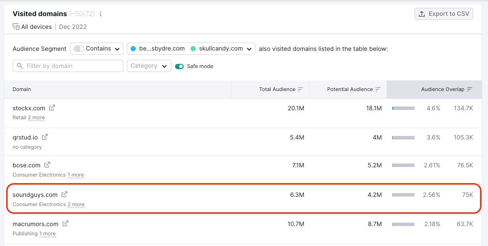Click soundguys.com domain name
The height and width of the screenshot is (246, 488).
pos(35,195)
